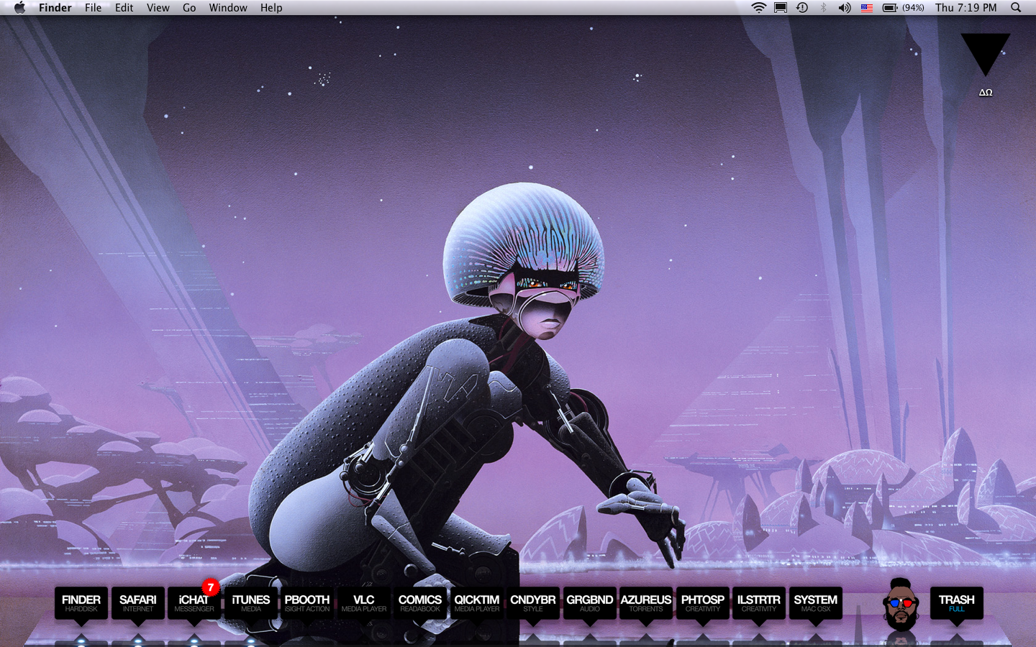
Task: Click the battery 94% indicator
Action: (904, 8)
